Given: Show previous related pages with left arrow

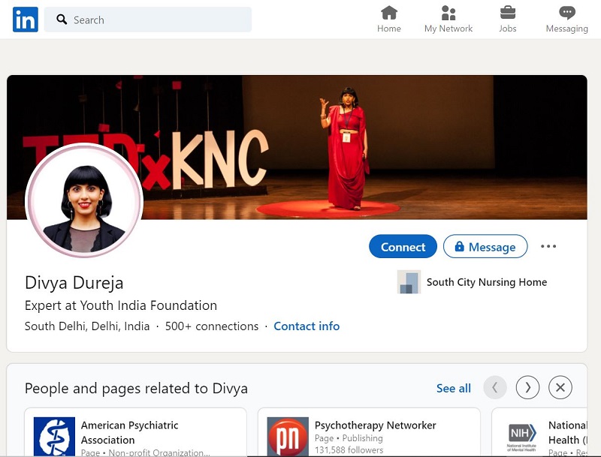Looking at the screenshot, I should (x=495, y=388).
